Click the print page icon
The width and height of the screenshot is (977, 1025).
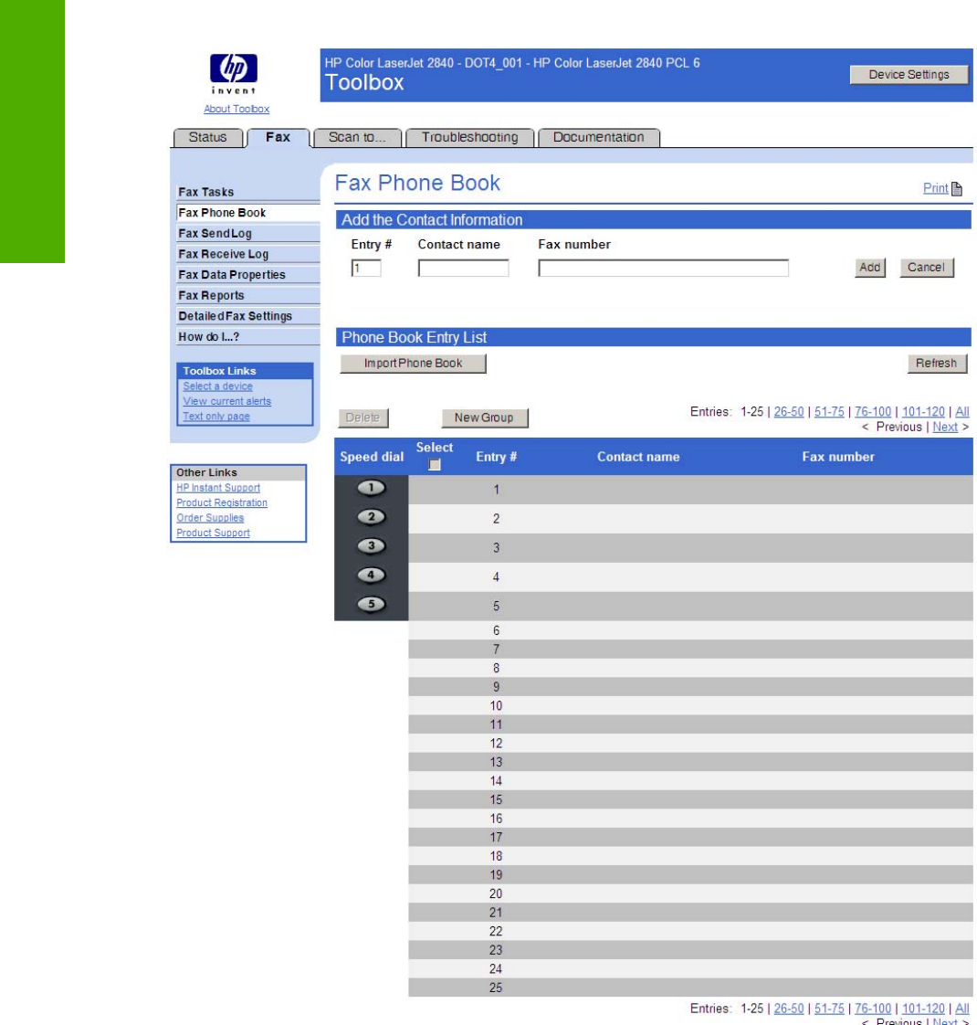tap(957, 189)
